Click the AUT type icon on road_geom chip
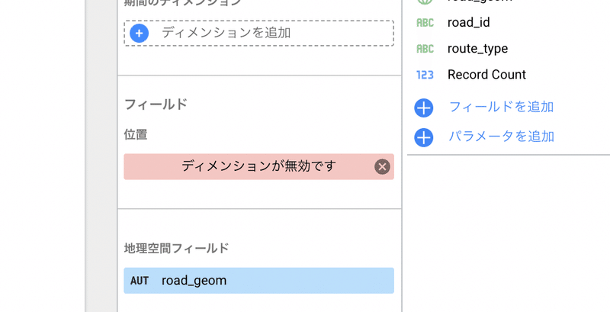 (140, 281)
